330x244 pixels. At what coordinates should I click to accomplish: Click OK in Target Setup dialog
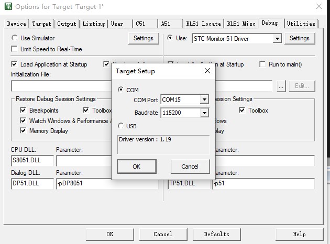click(137, 167)
